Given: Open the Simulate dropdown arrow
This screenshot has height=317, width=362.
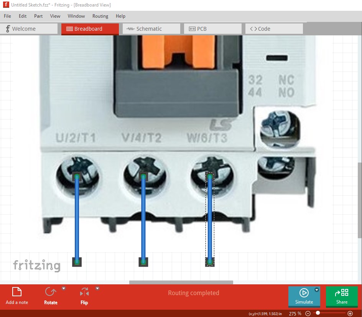Looking at the screenshot, I should (x=317, y=290).
